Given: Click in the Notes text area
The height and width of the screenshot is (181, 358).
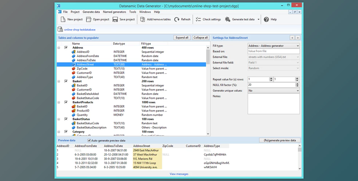Looking at the screenshot, I should point(274,104).
